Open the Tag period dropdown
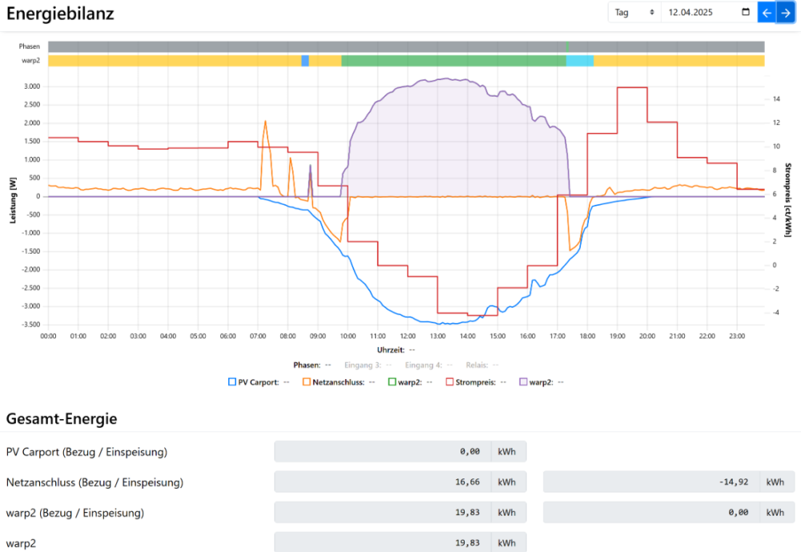The height and width of the screenshot is (552, 801). coord(634,13)
